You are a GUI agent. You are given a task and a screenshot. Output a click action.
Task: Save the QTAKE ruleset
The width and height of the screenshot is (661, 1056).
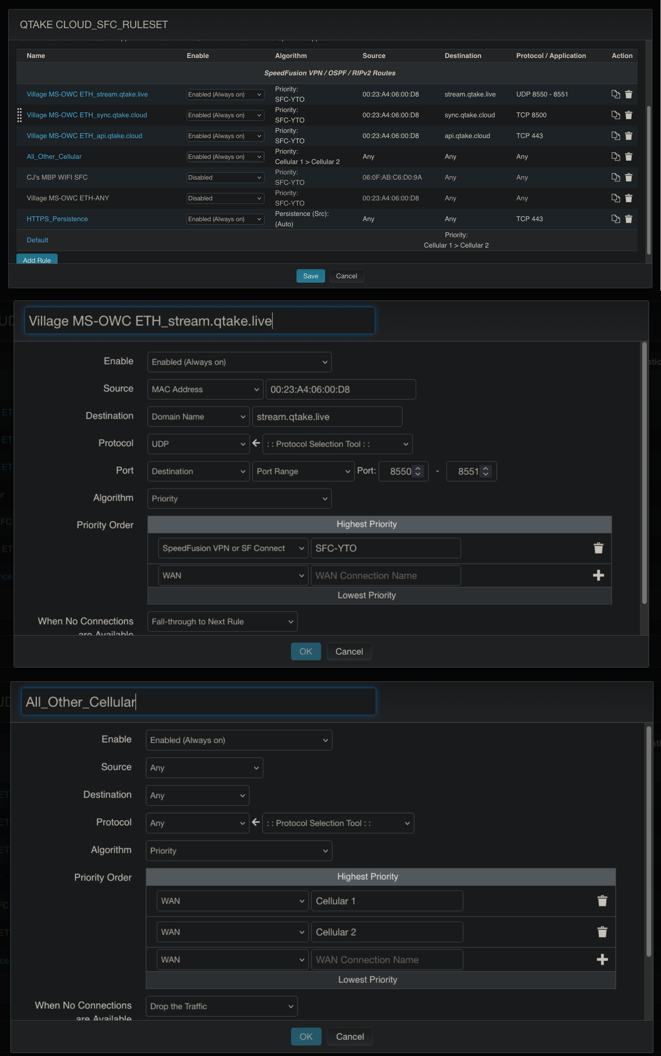pyautogui.click(x=310, y=276)
